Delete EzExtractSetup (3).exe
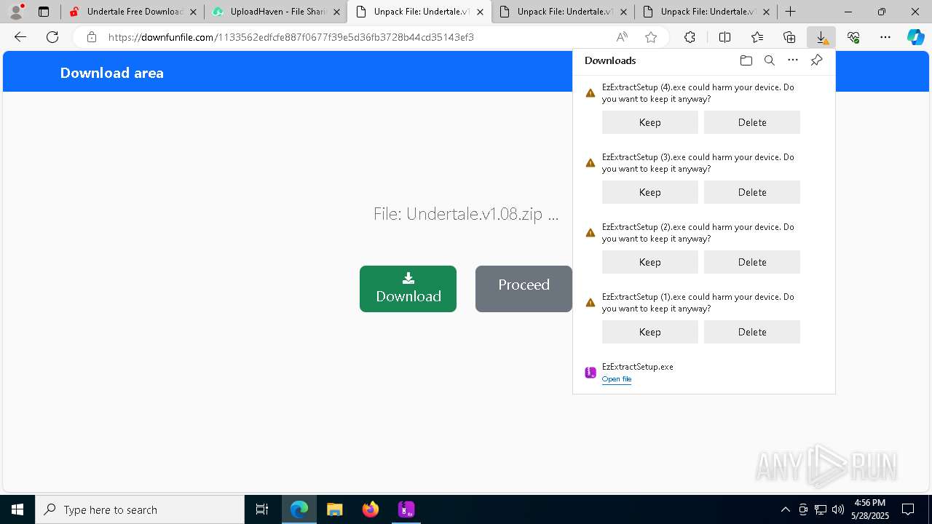 tap(752, 192)
